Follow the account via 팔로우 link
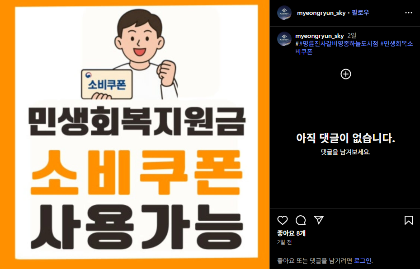Viewport: 420px width, 269px height. (360, 13)
